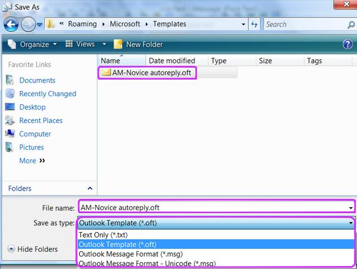
Task: Open the Organize menu
Action: (32, 45)
